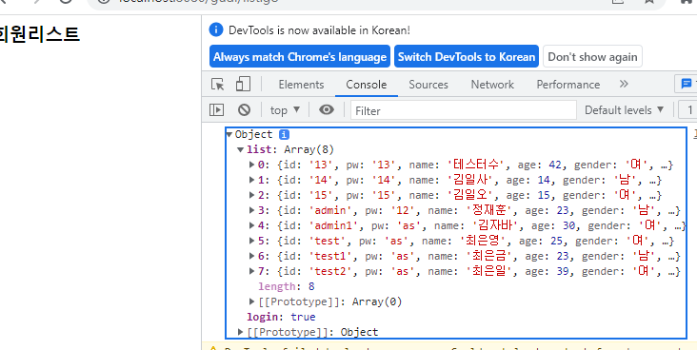Open the Sources tab
The height and width of the screenshot is (350, 697).
point(428,85)
